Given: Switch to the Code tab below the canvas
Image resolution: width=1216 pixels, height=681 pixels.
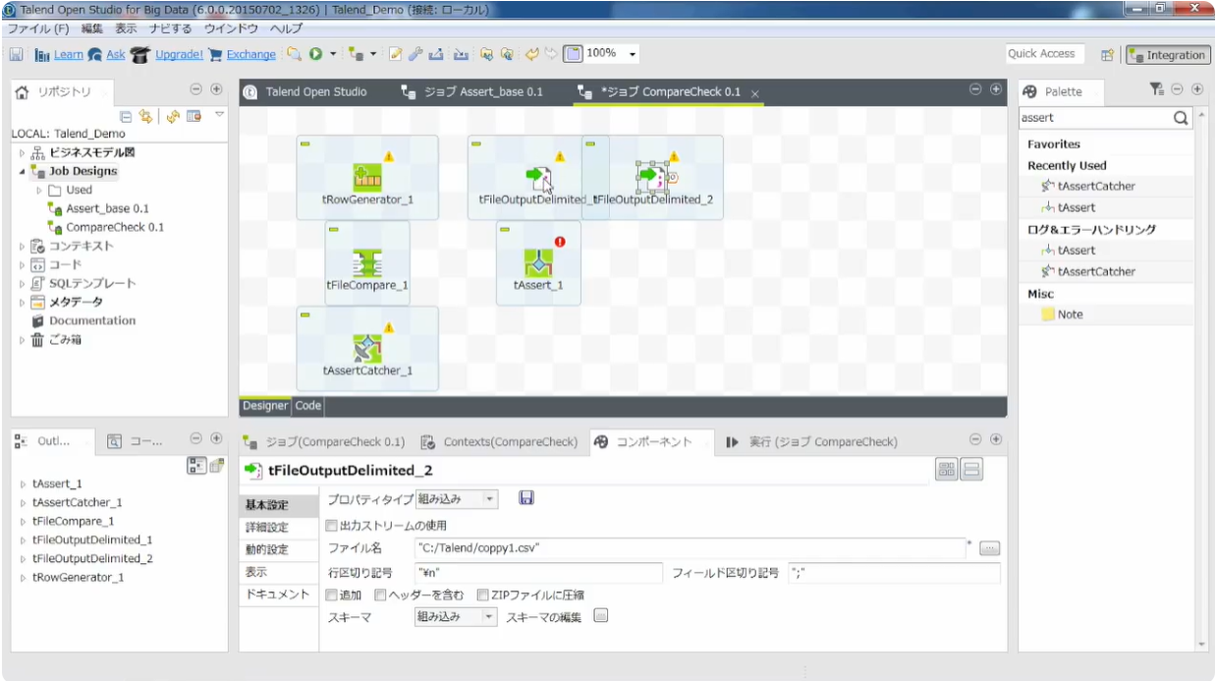Looking at the screenshot, I should 307,405.
